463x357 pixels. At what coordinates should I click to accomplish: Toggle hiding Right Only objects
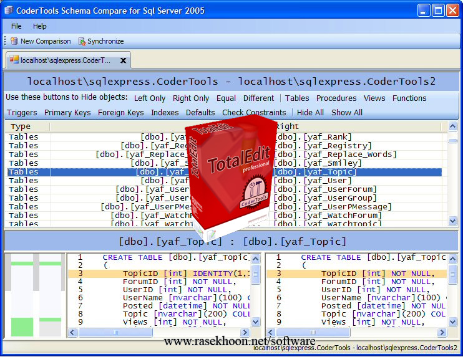click(191, 98)
